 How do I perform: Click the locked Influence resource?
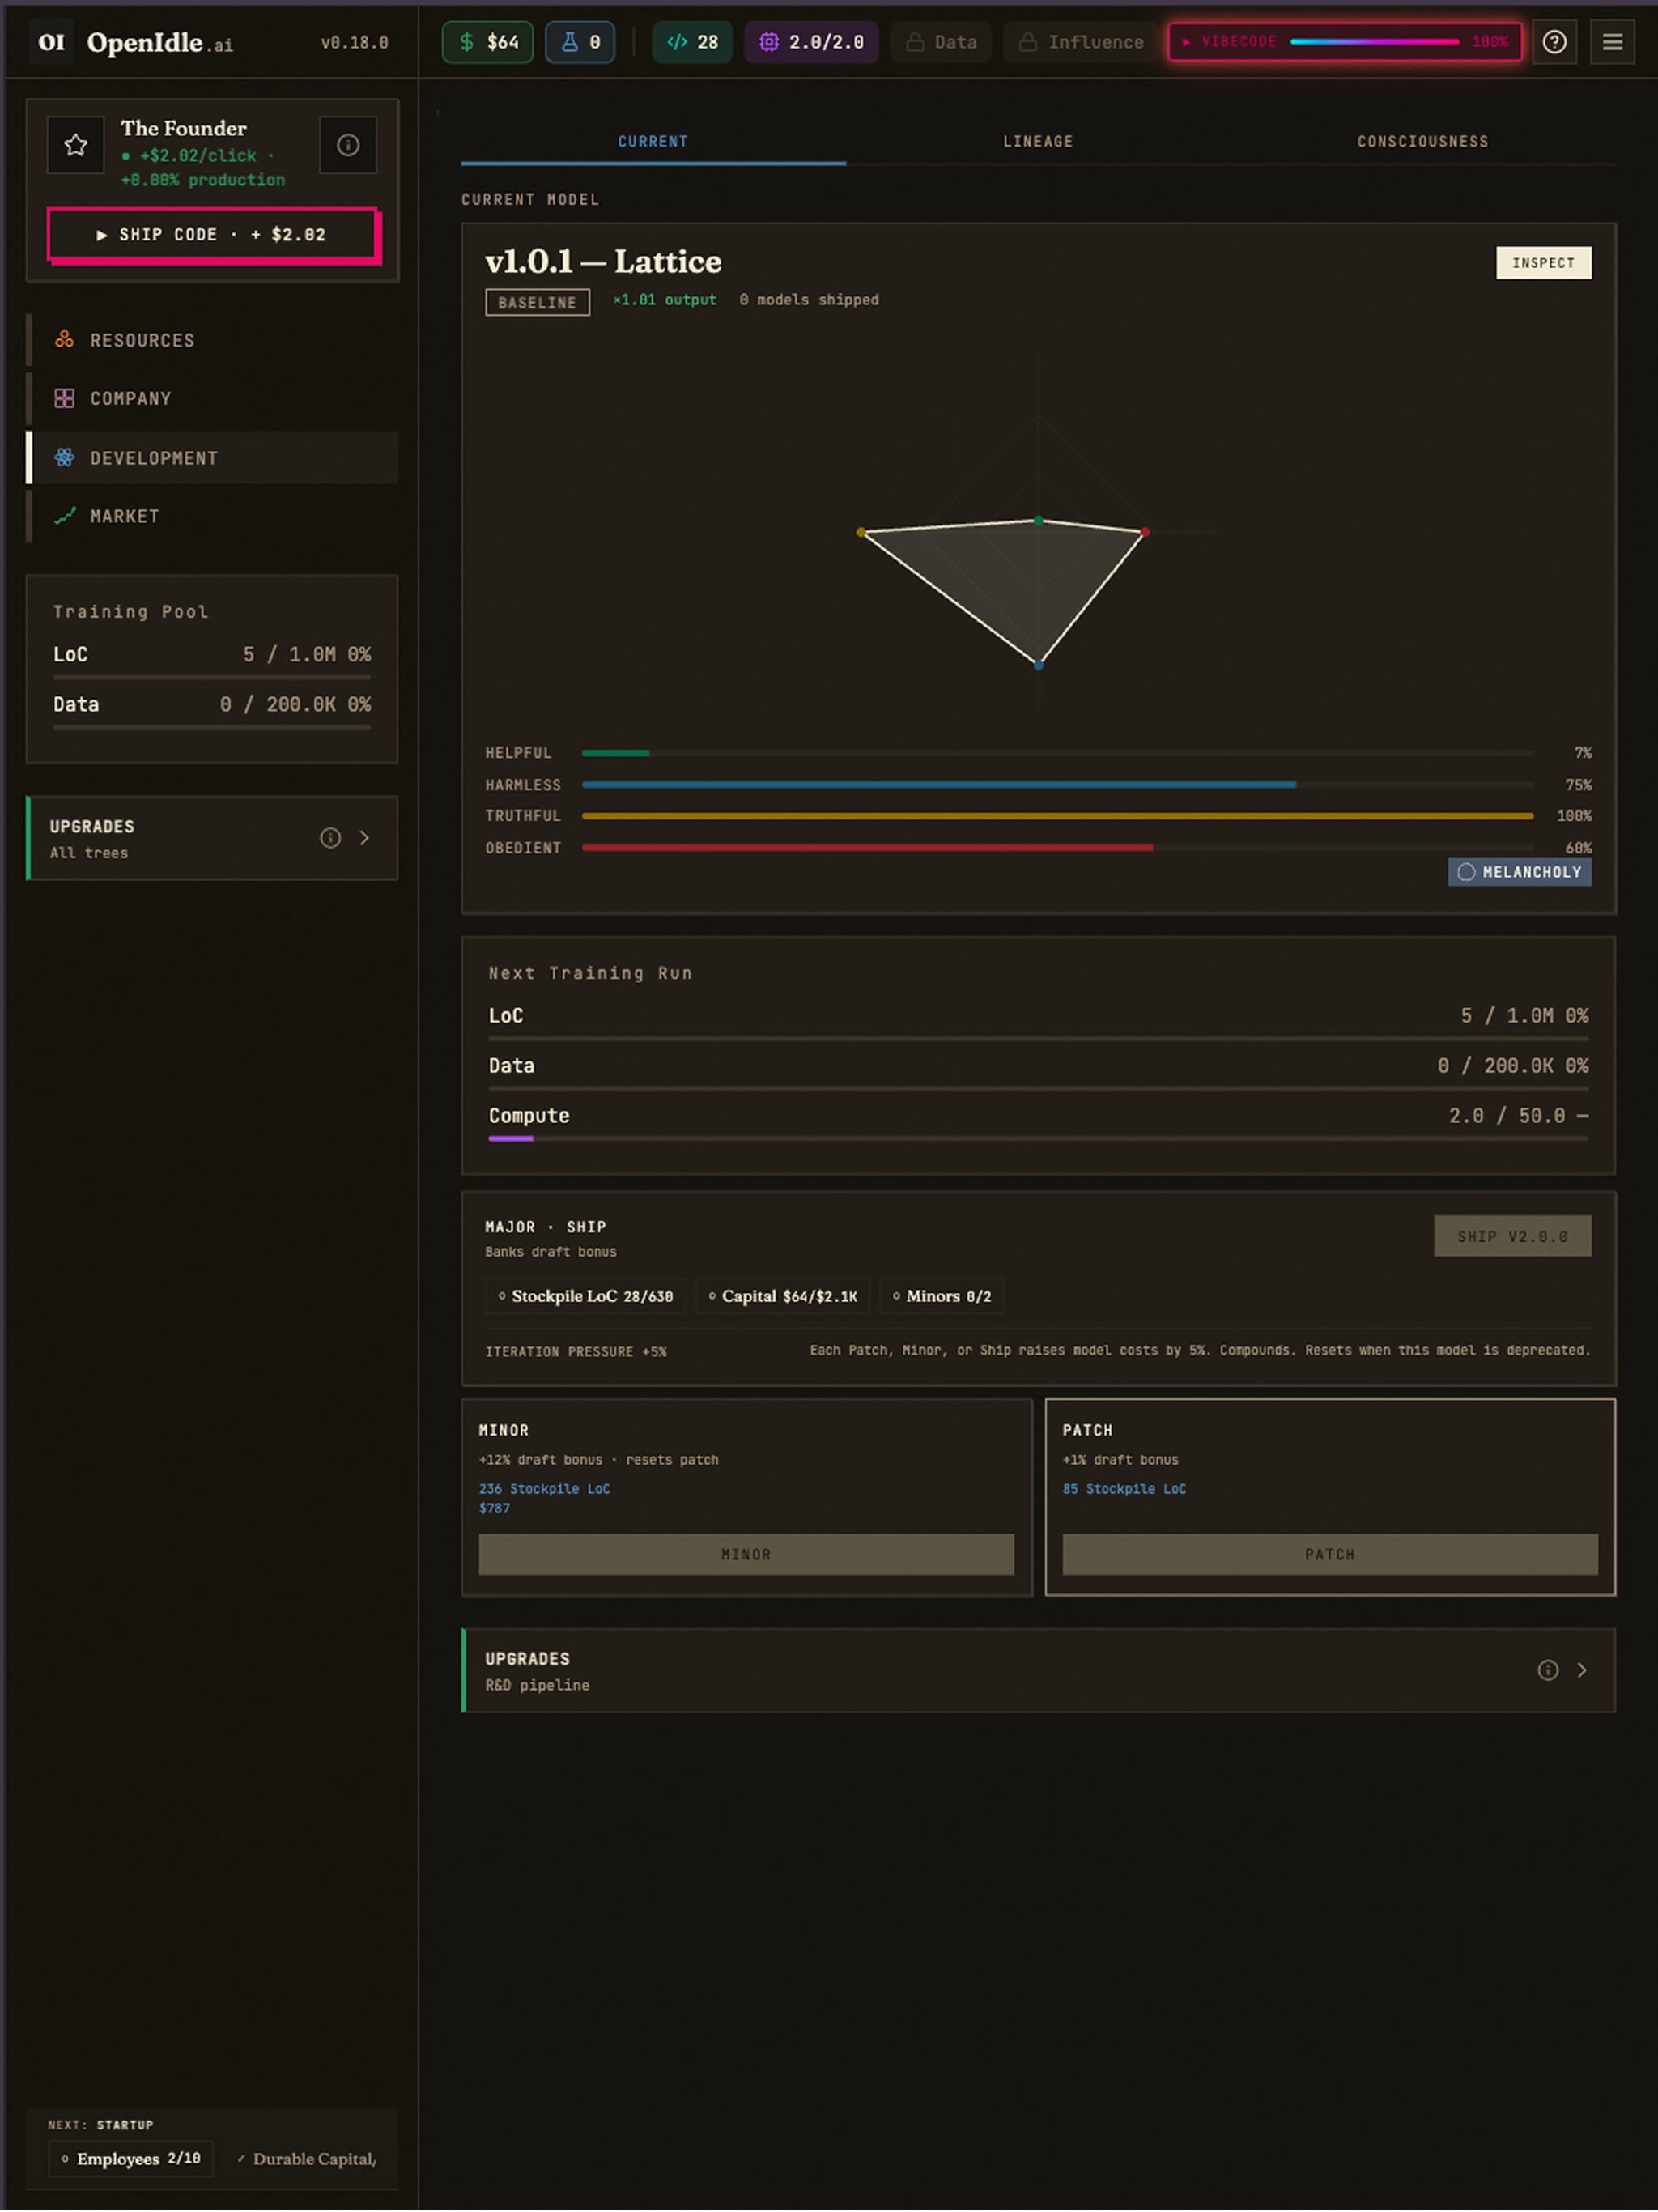coord(1081,42)
